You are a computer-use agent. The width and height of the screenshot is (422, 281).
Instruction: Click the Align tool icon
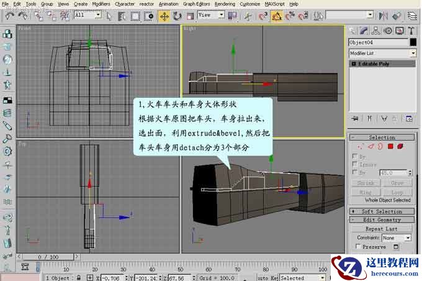[397, 16]
